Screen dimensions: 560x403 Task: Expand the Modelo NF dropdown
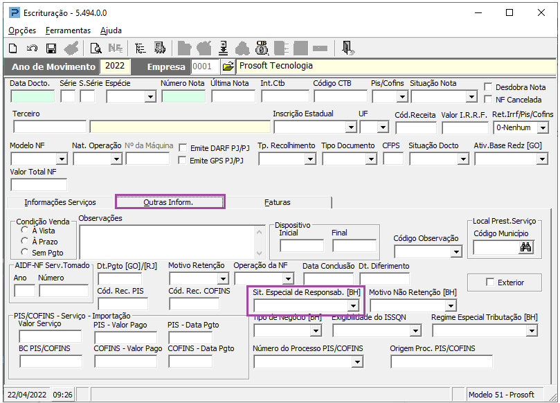62,159
